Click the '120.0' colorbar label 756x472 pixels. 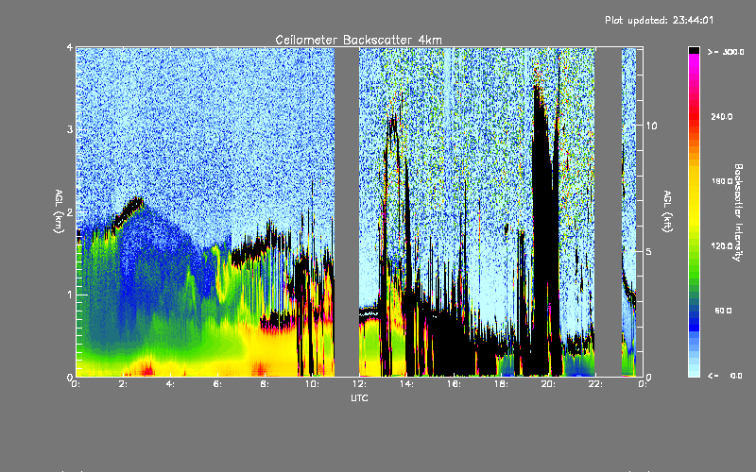pos(722,245)
